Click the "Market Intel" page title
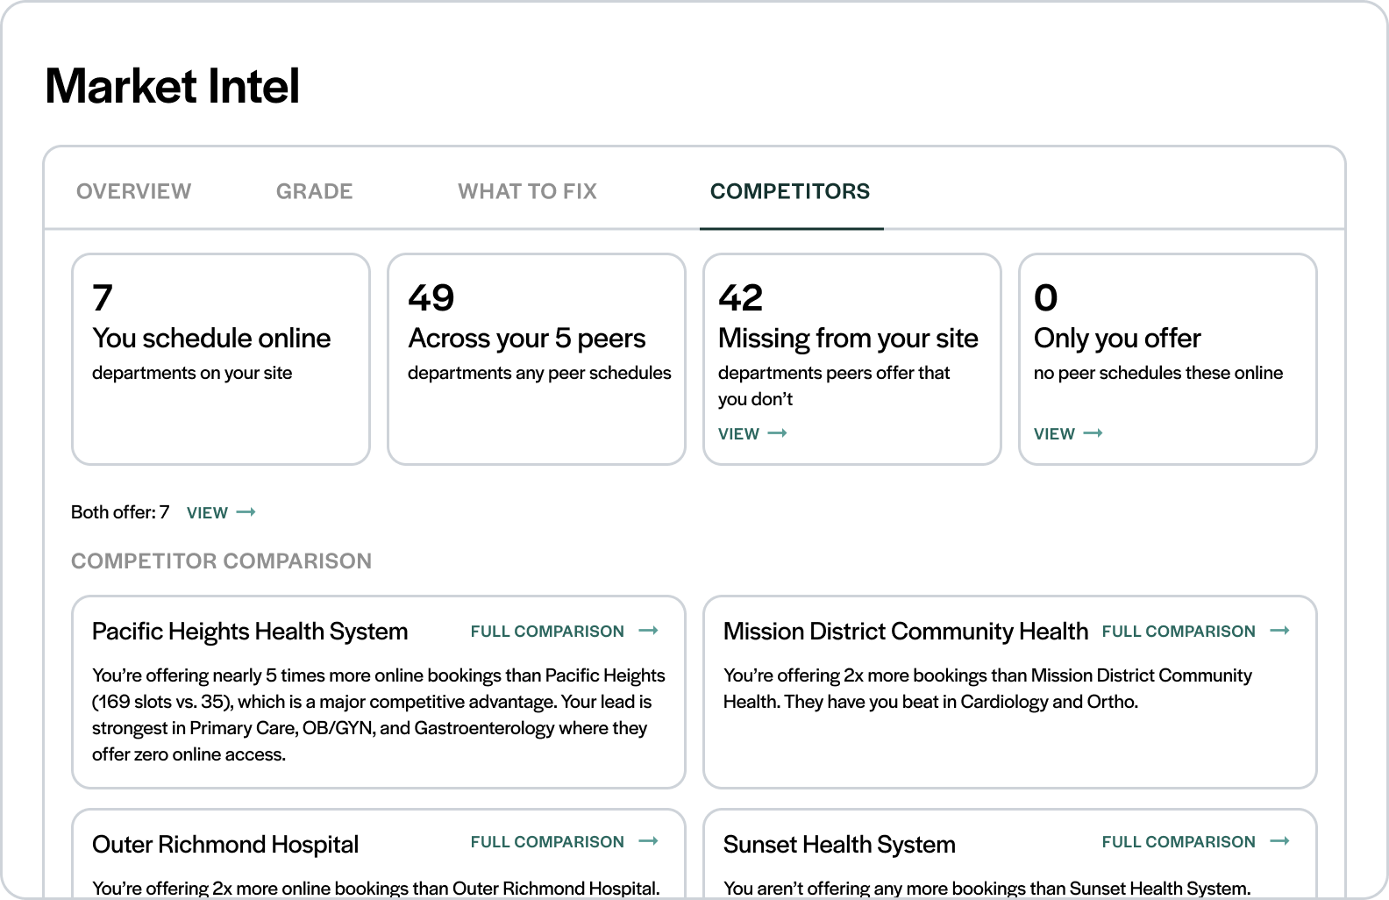The height and width of the screenshot is (900, 1389). [x=173, y=86]
